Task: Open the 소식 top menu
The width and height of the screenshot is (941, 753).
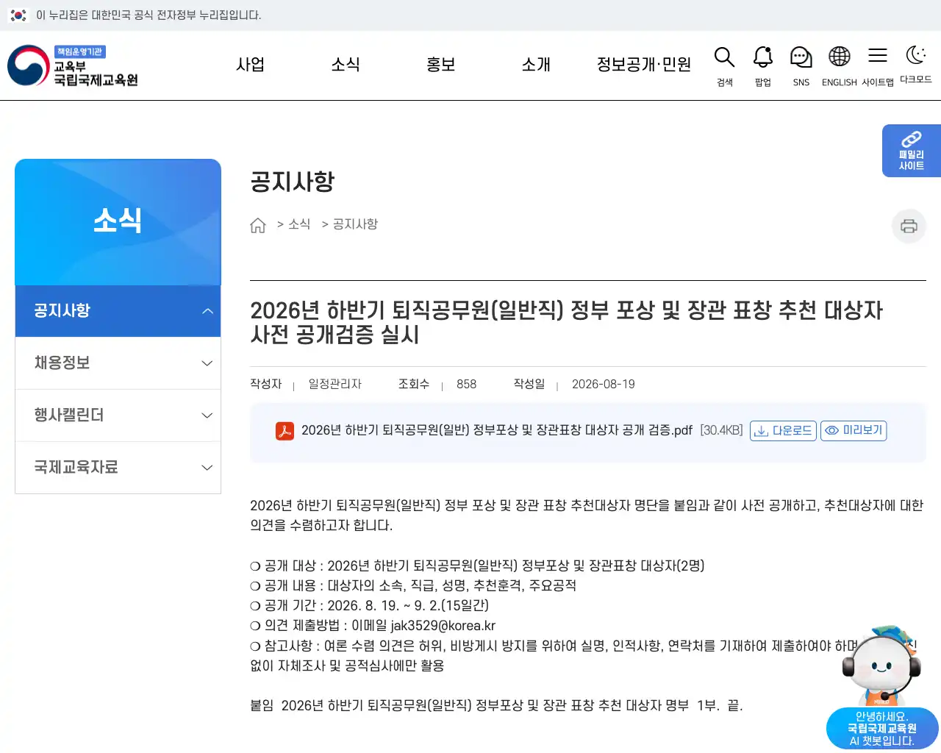Action: tap(346, 65)
